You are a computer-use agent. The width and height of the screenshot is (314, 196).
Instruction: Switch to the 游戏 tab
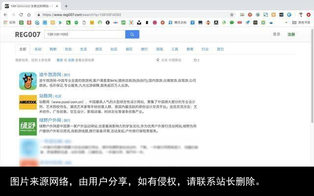click(x=159, y=49)
